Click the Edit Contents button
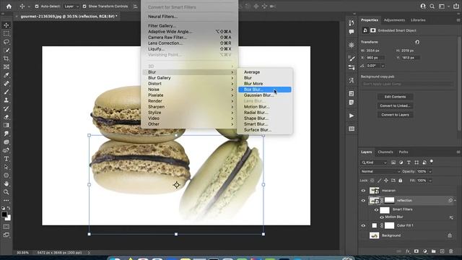This screenshot has width=462, height=260. (395, 97)
